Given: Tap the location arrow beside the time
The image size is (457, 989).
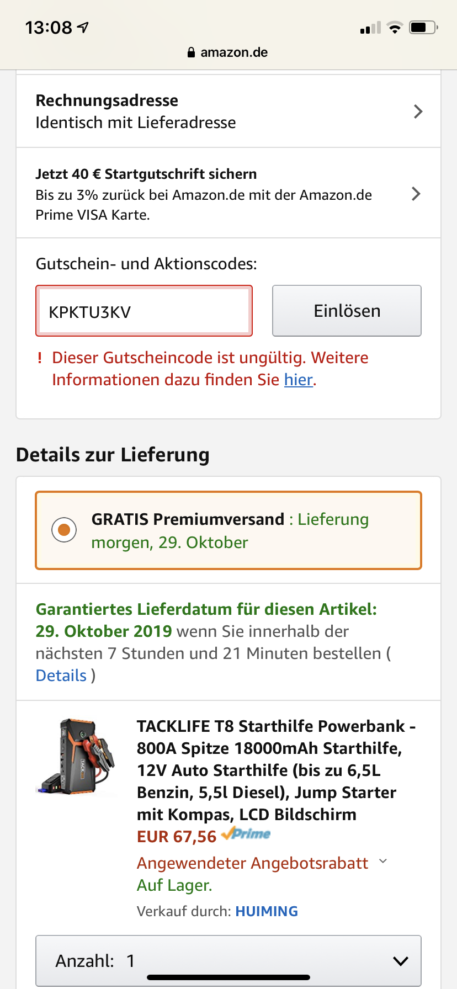Looking at the screenshot, I should 83,27.
